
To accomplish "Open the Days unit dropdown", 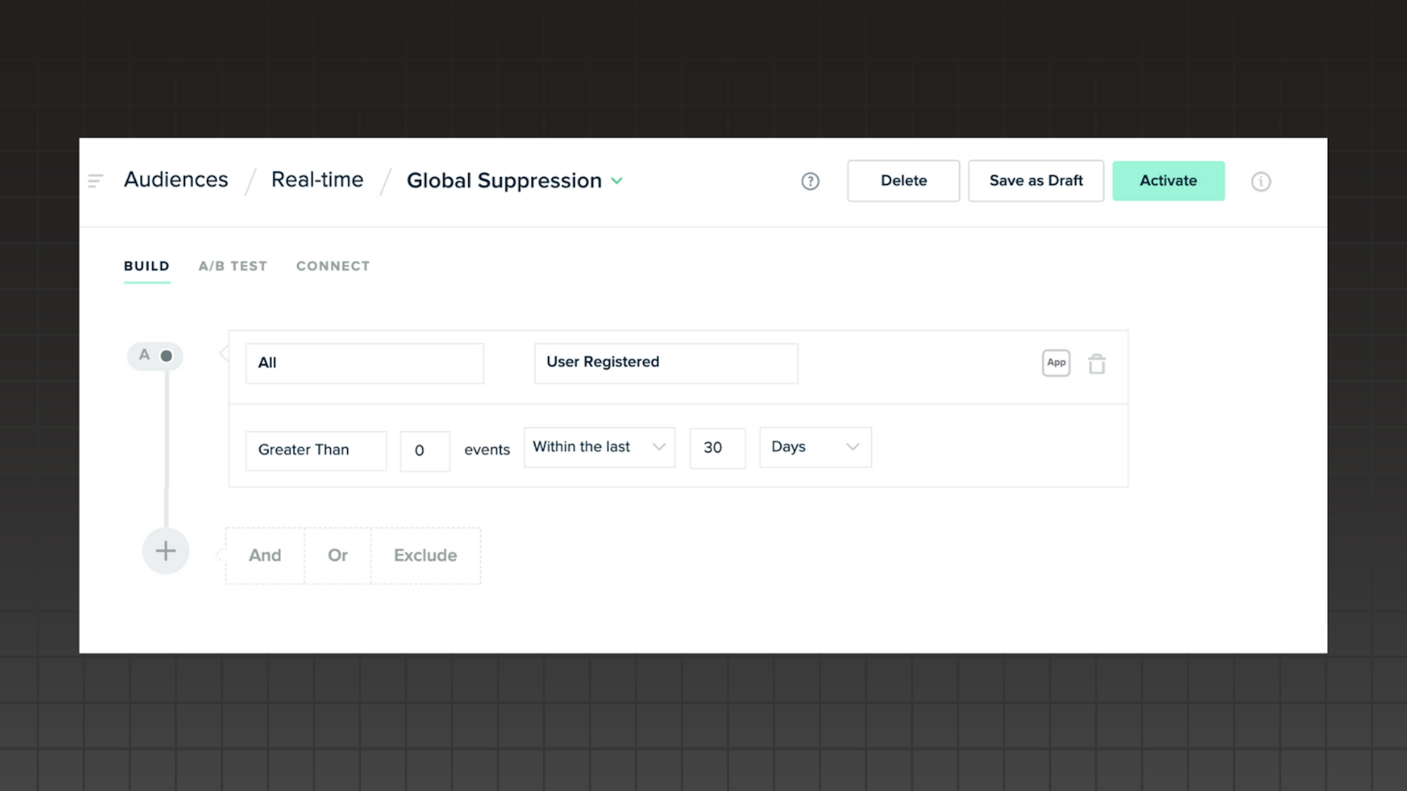I will (815, 447).
